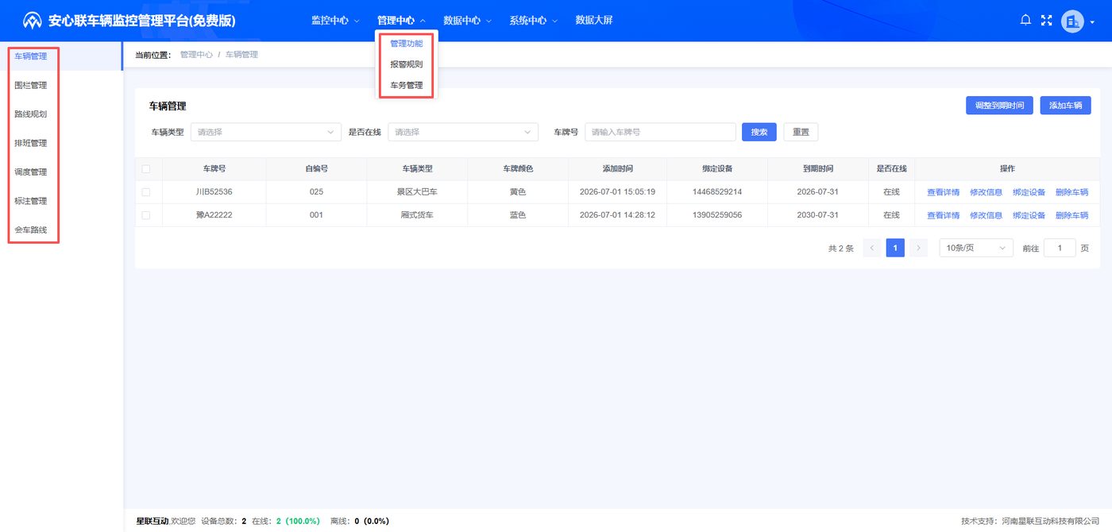The image size is (1112, 532).
Task: Delete vehicle 川B52536
Action: point(1071,192)
